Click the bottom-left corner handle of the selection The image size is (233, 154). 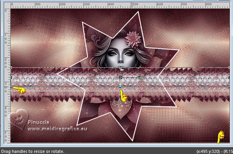point(11,87)
